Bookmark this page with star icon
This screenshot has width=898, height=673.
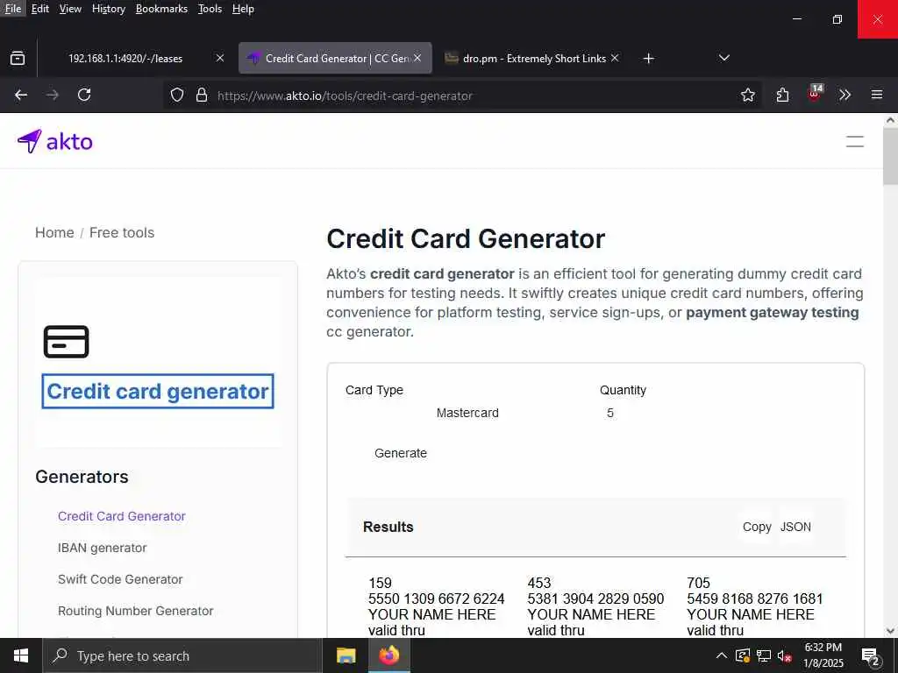747,95
